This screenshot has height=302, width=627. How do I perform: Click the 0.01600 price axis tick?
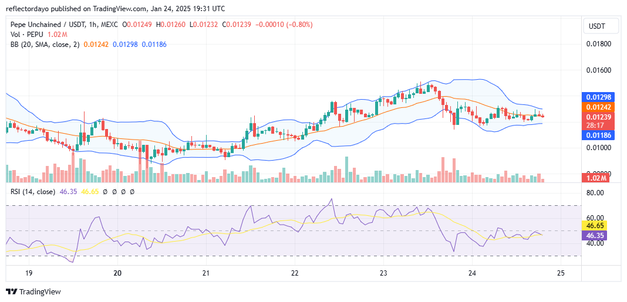click(598, 70)
